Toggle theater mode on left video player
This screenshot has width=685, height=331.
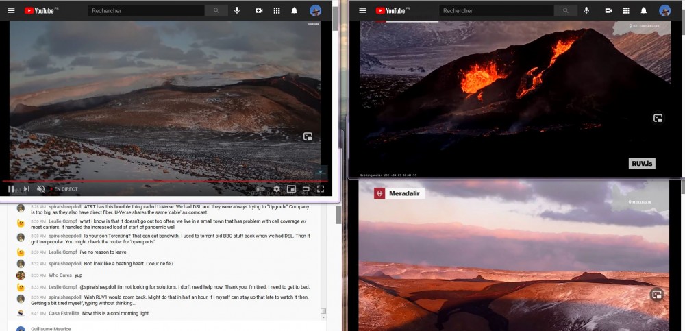click(x=306, y=188)
